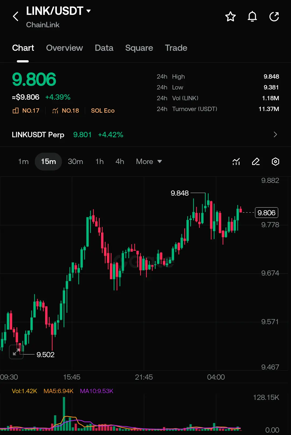Open chart settings hexagon icon
Viewport: 291px width, 435px height.
click(x=275, y=162)
